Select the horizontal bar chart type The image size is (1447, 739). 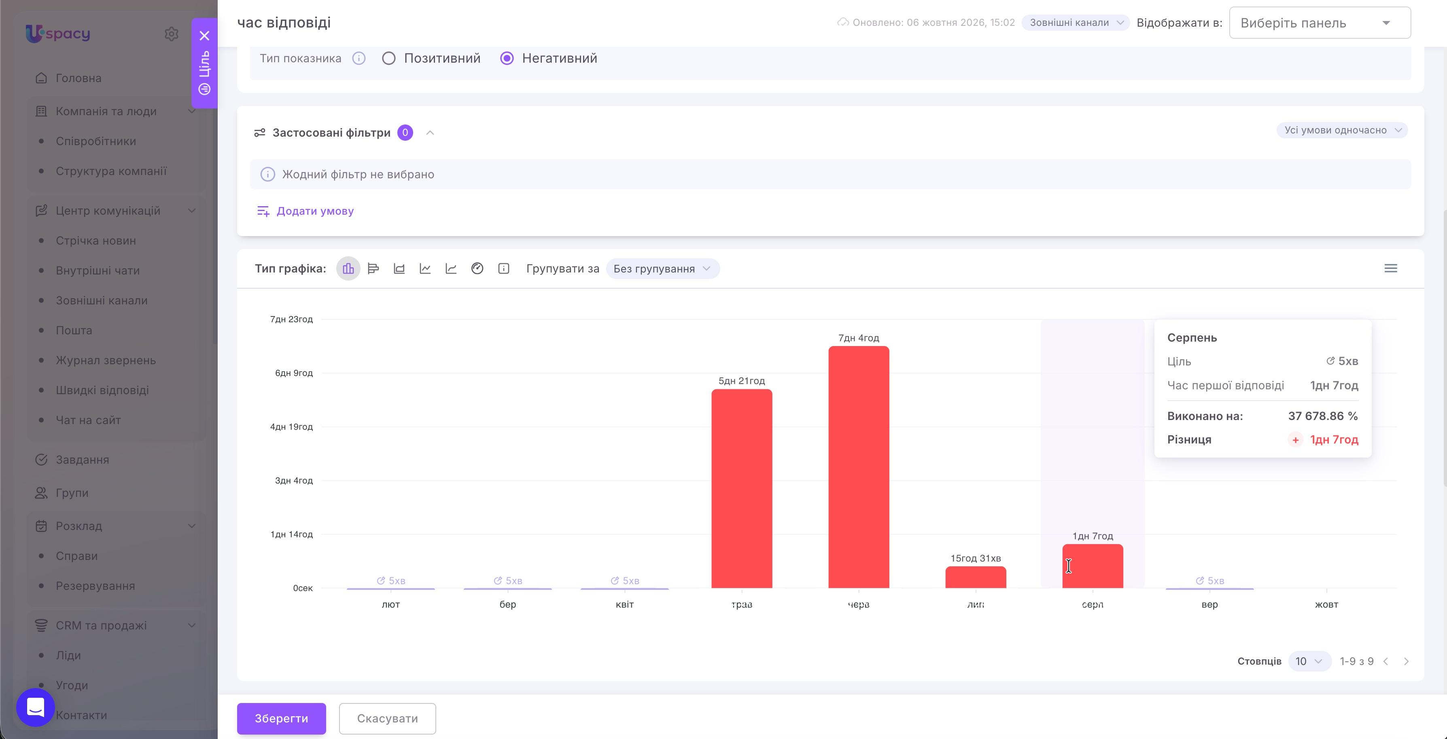[373, 269]
